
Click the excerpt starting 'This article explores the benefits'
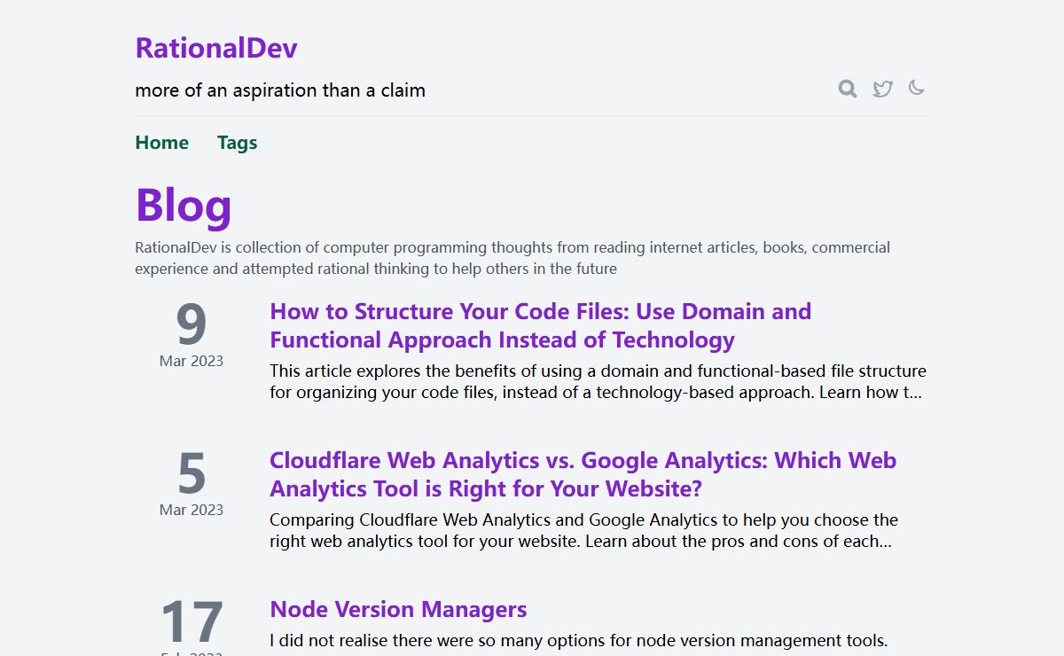pyautogui.click(x=598, y=381)
